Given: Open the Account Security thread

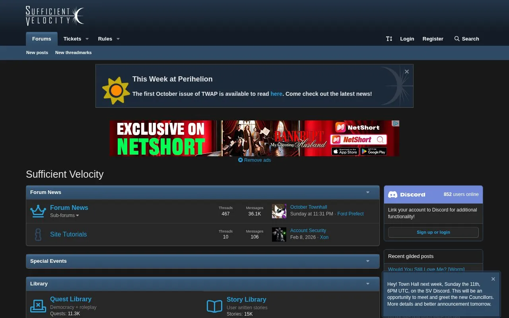Looking at the screenshot, I should click(x=308, y=231).
